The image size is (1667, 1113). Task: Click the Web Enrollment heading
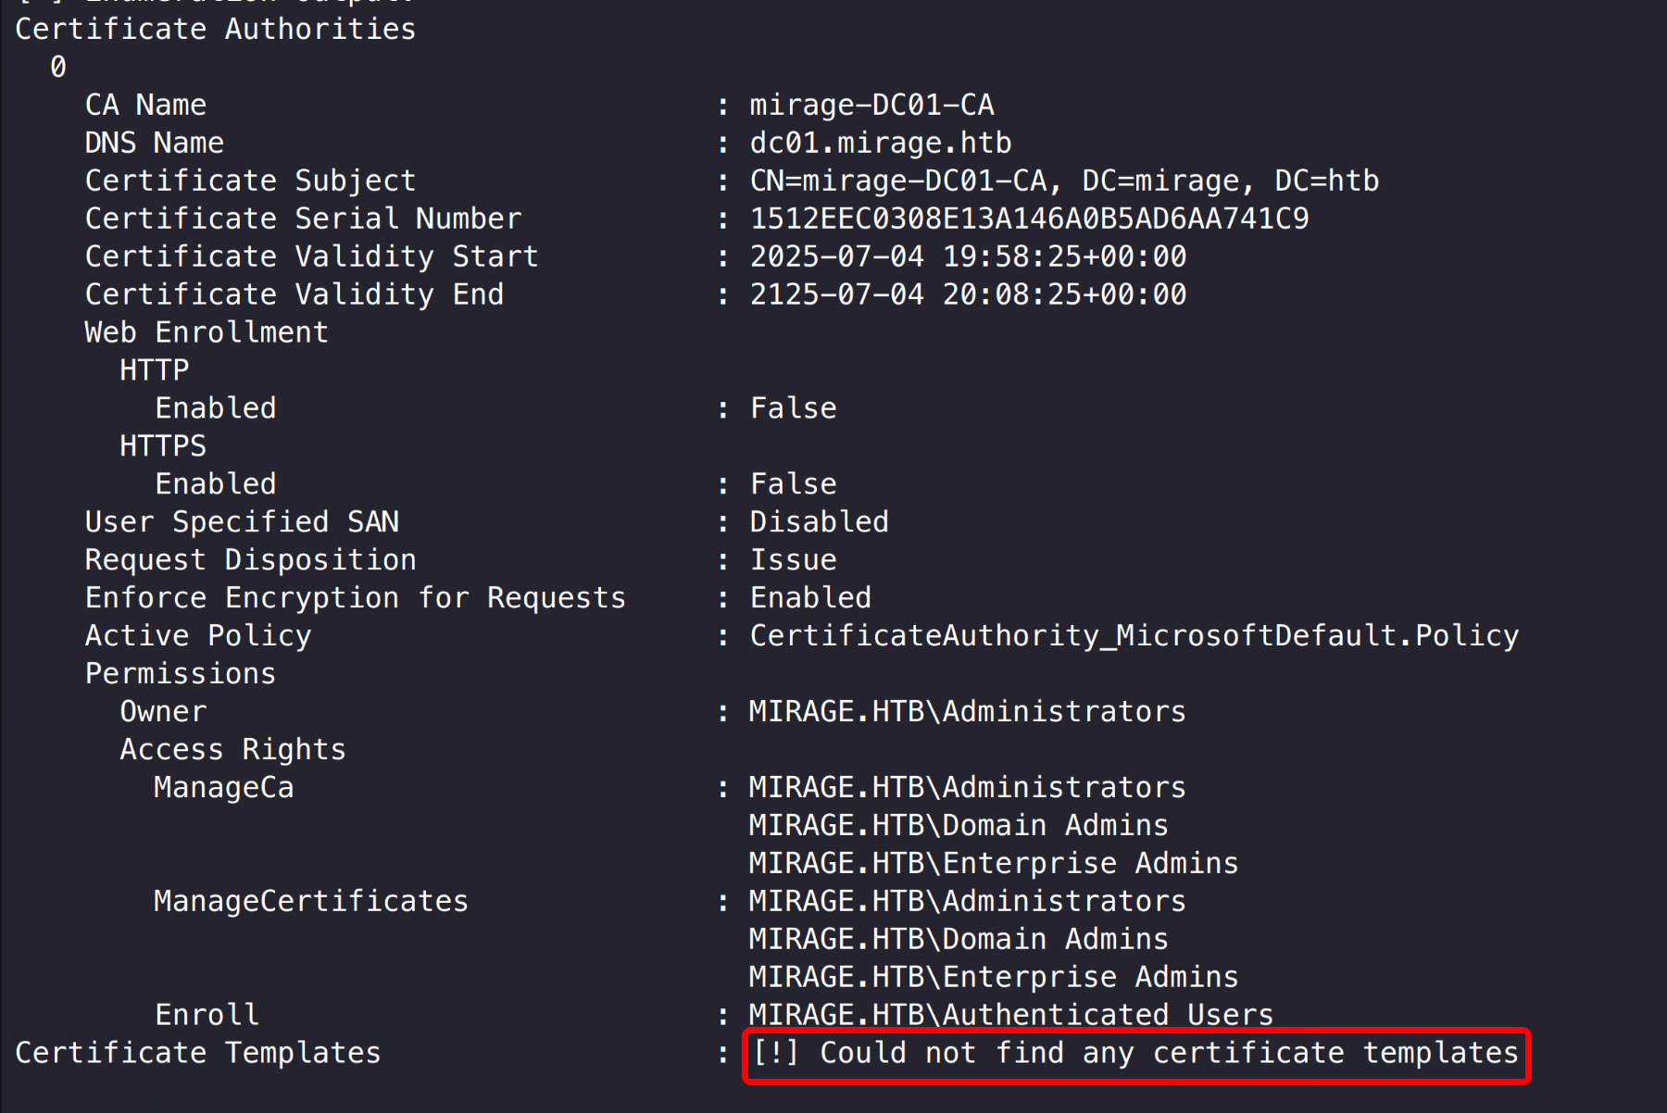(x=207, y=332)
